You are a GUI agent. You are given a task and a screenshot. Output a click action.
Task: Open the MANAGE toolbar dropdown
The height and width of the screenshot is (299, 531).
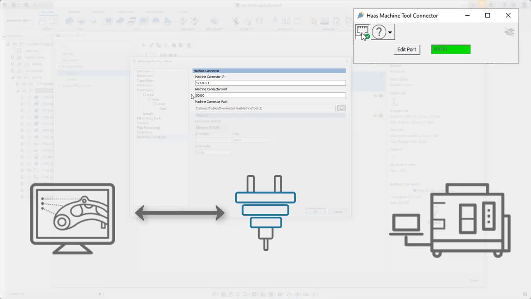pos(330,29)
